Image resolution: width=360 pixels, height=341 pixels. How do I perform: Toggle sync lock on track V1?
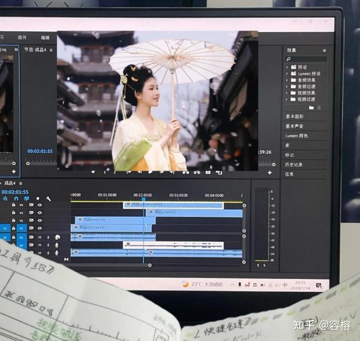[x=31, y=228]
